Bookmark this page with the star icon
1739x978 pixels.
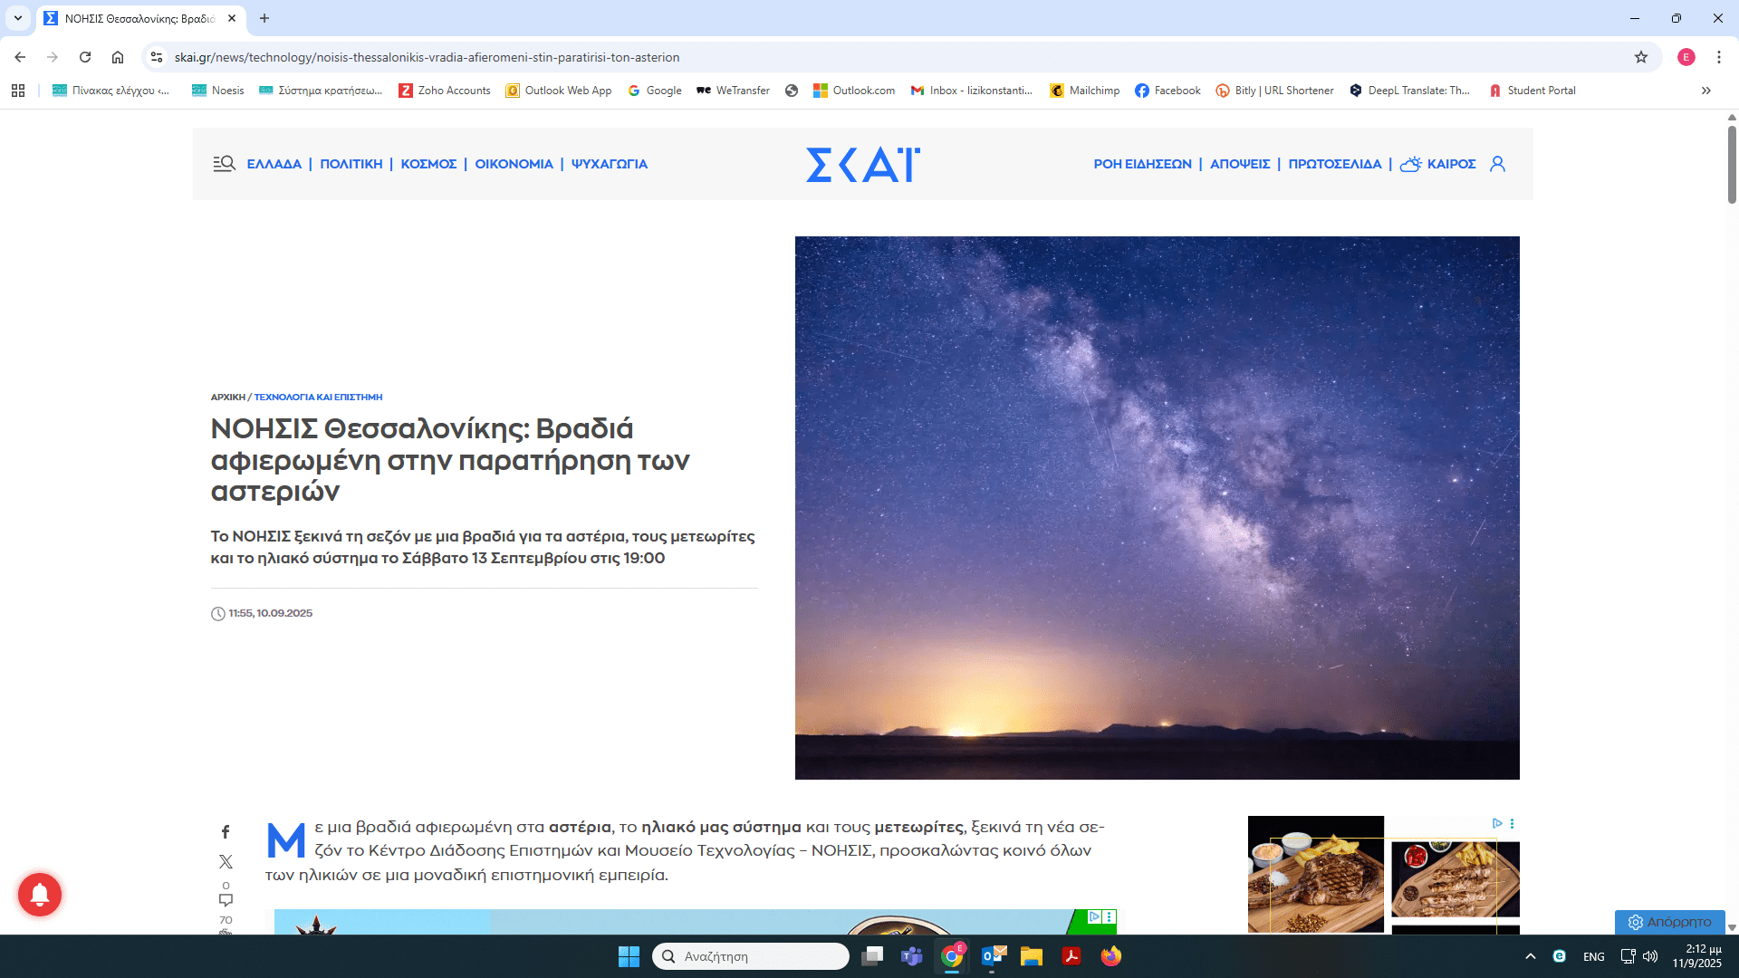[1640, 57]
